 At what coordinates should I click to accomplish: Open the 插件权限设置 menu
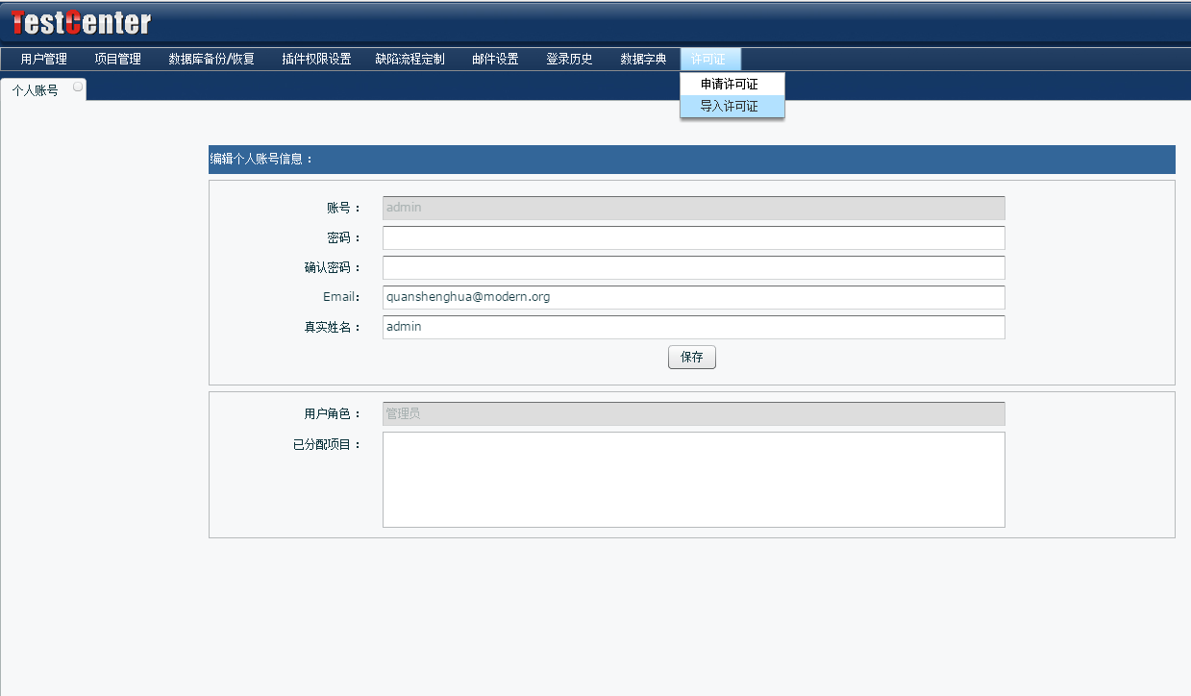pyautogui.click(x=316, y=59)
